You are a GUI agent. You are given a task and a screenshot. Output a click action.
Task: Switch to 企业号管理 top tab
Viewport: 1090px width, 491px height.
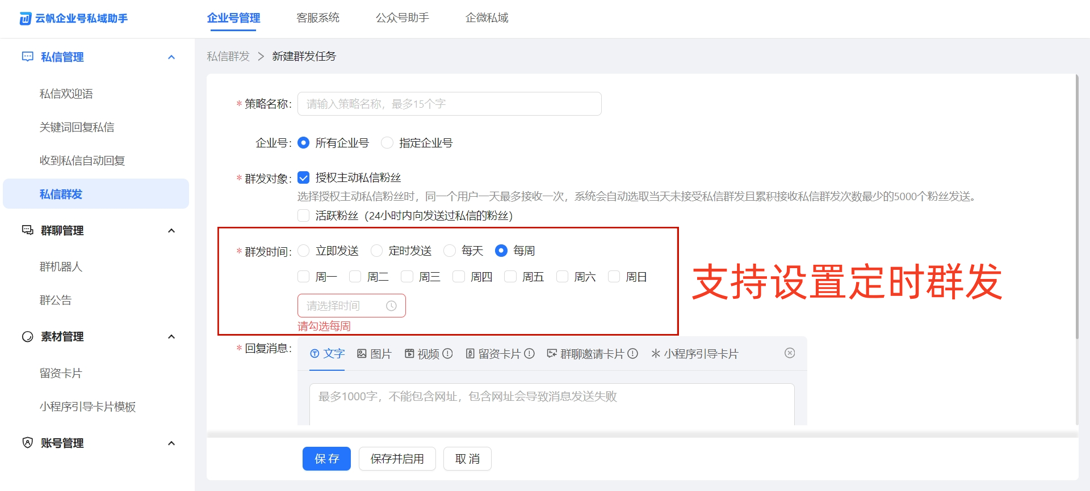(x=233, y=18)
